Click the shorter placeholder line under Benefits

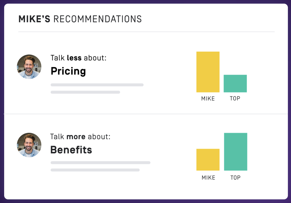95,170
